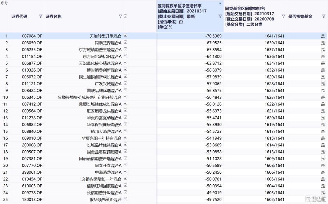Toggle checkbox for 汇安消费龙头混合A

(x=125, y=110)
